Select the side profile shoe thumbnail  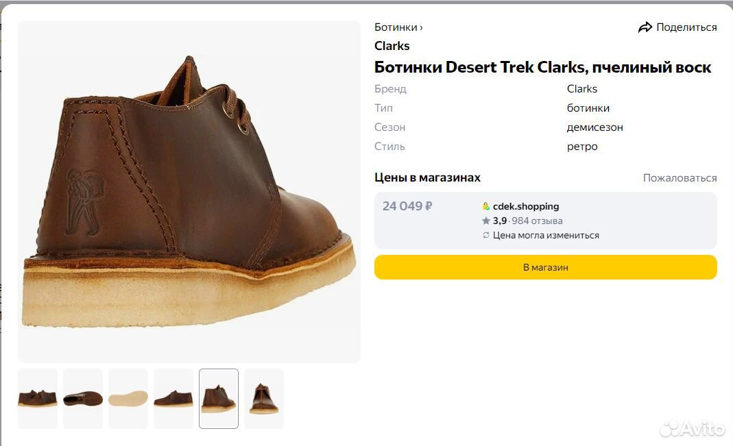pos(173,399)
